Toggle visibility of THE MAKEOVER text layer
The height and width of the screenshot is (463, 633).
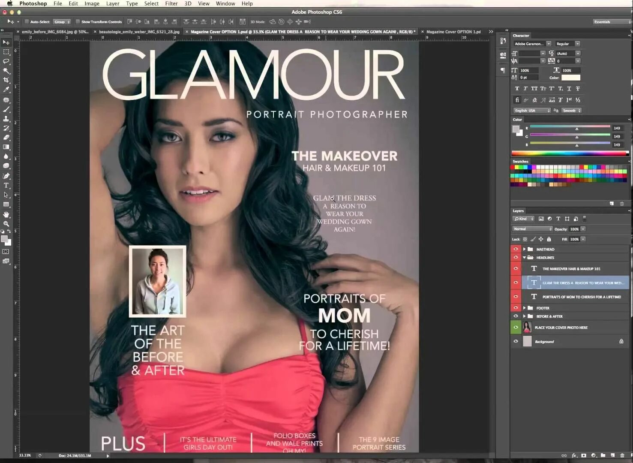pos(516,268)
